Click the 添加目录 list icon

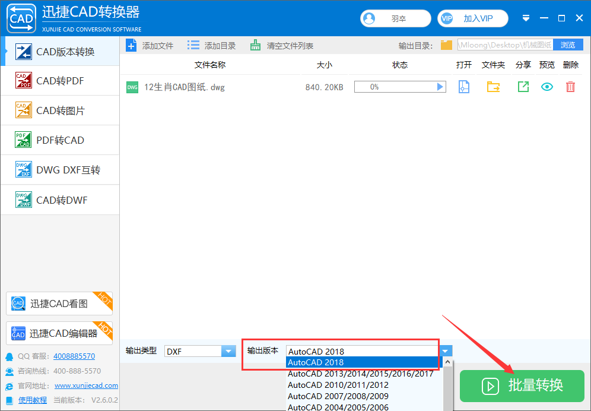[193, 45]
